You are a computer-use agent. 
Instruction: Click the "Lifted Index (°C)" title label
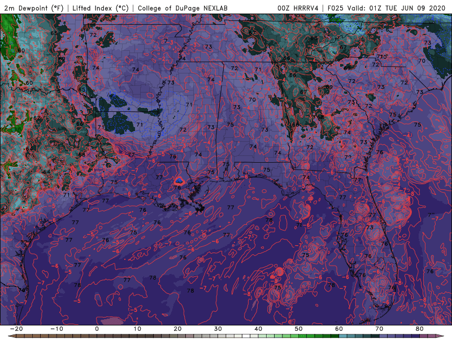coord(101,8)
